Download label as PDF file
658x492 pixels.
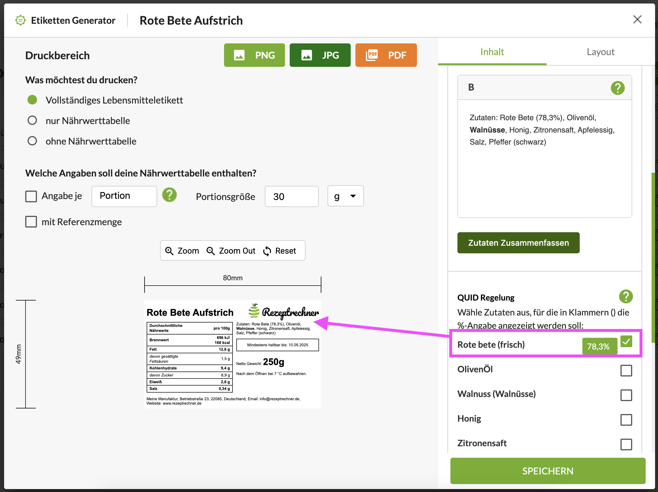pos(386,55)
